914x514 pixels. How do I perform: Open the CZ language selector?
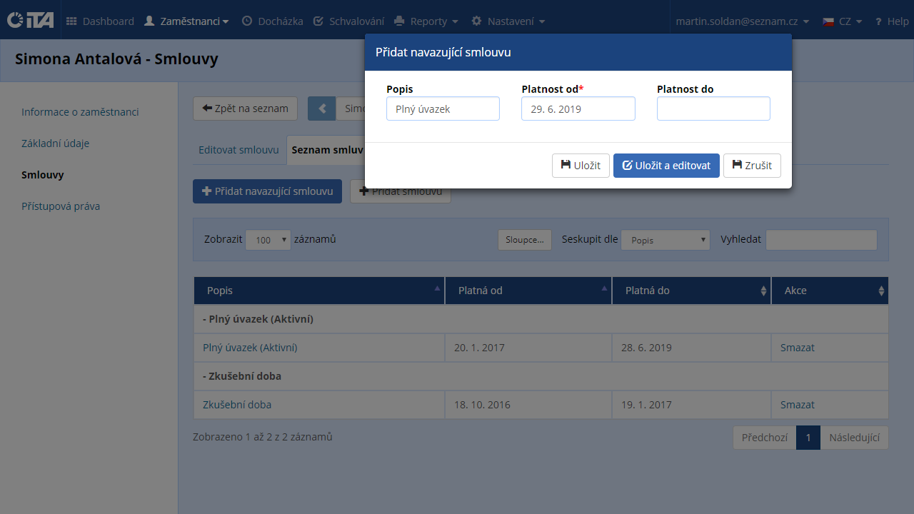842,21
